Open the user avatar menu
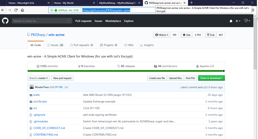The image size is (258, 139). 247,21
